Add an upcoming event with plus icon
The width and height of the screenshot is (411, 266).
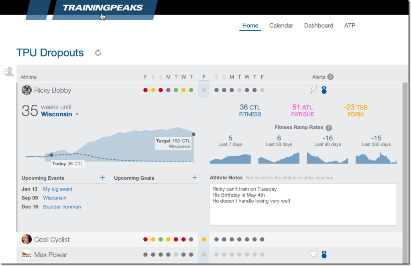coord(102,177)
